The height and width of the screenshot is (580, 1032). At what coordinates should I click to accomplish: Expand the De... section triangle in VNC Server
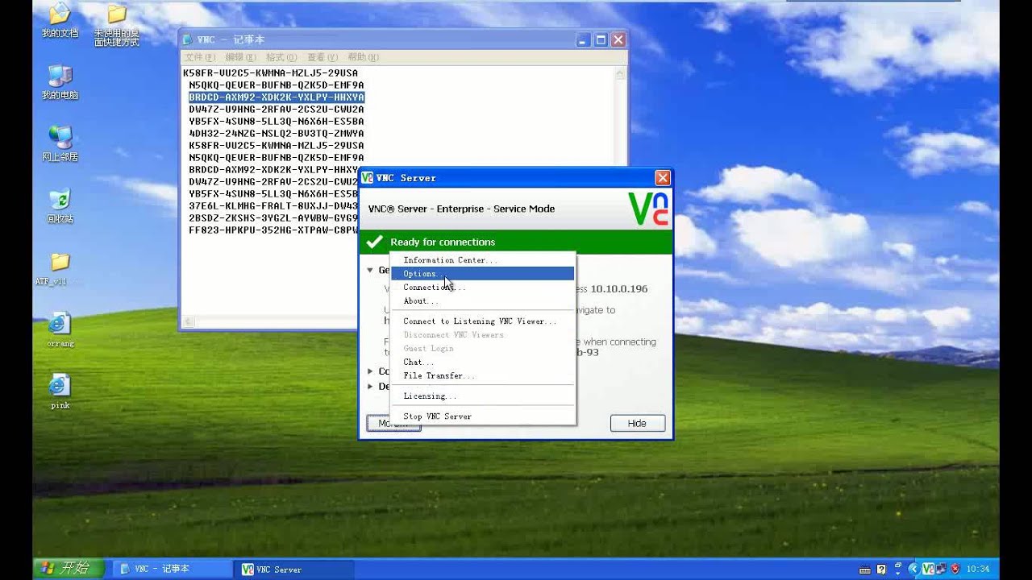tap(370, 387)
